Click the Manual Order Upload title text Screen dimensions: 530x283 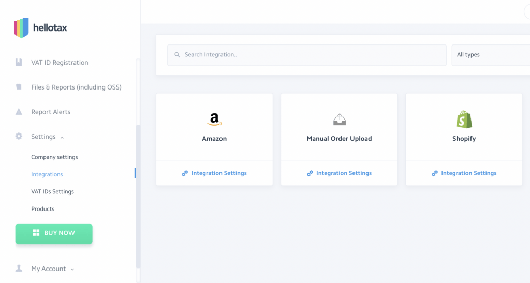click(x=340, y=139)
